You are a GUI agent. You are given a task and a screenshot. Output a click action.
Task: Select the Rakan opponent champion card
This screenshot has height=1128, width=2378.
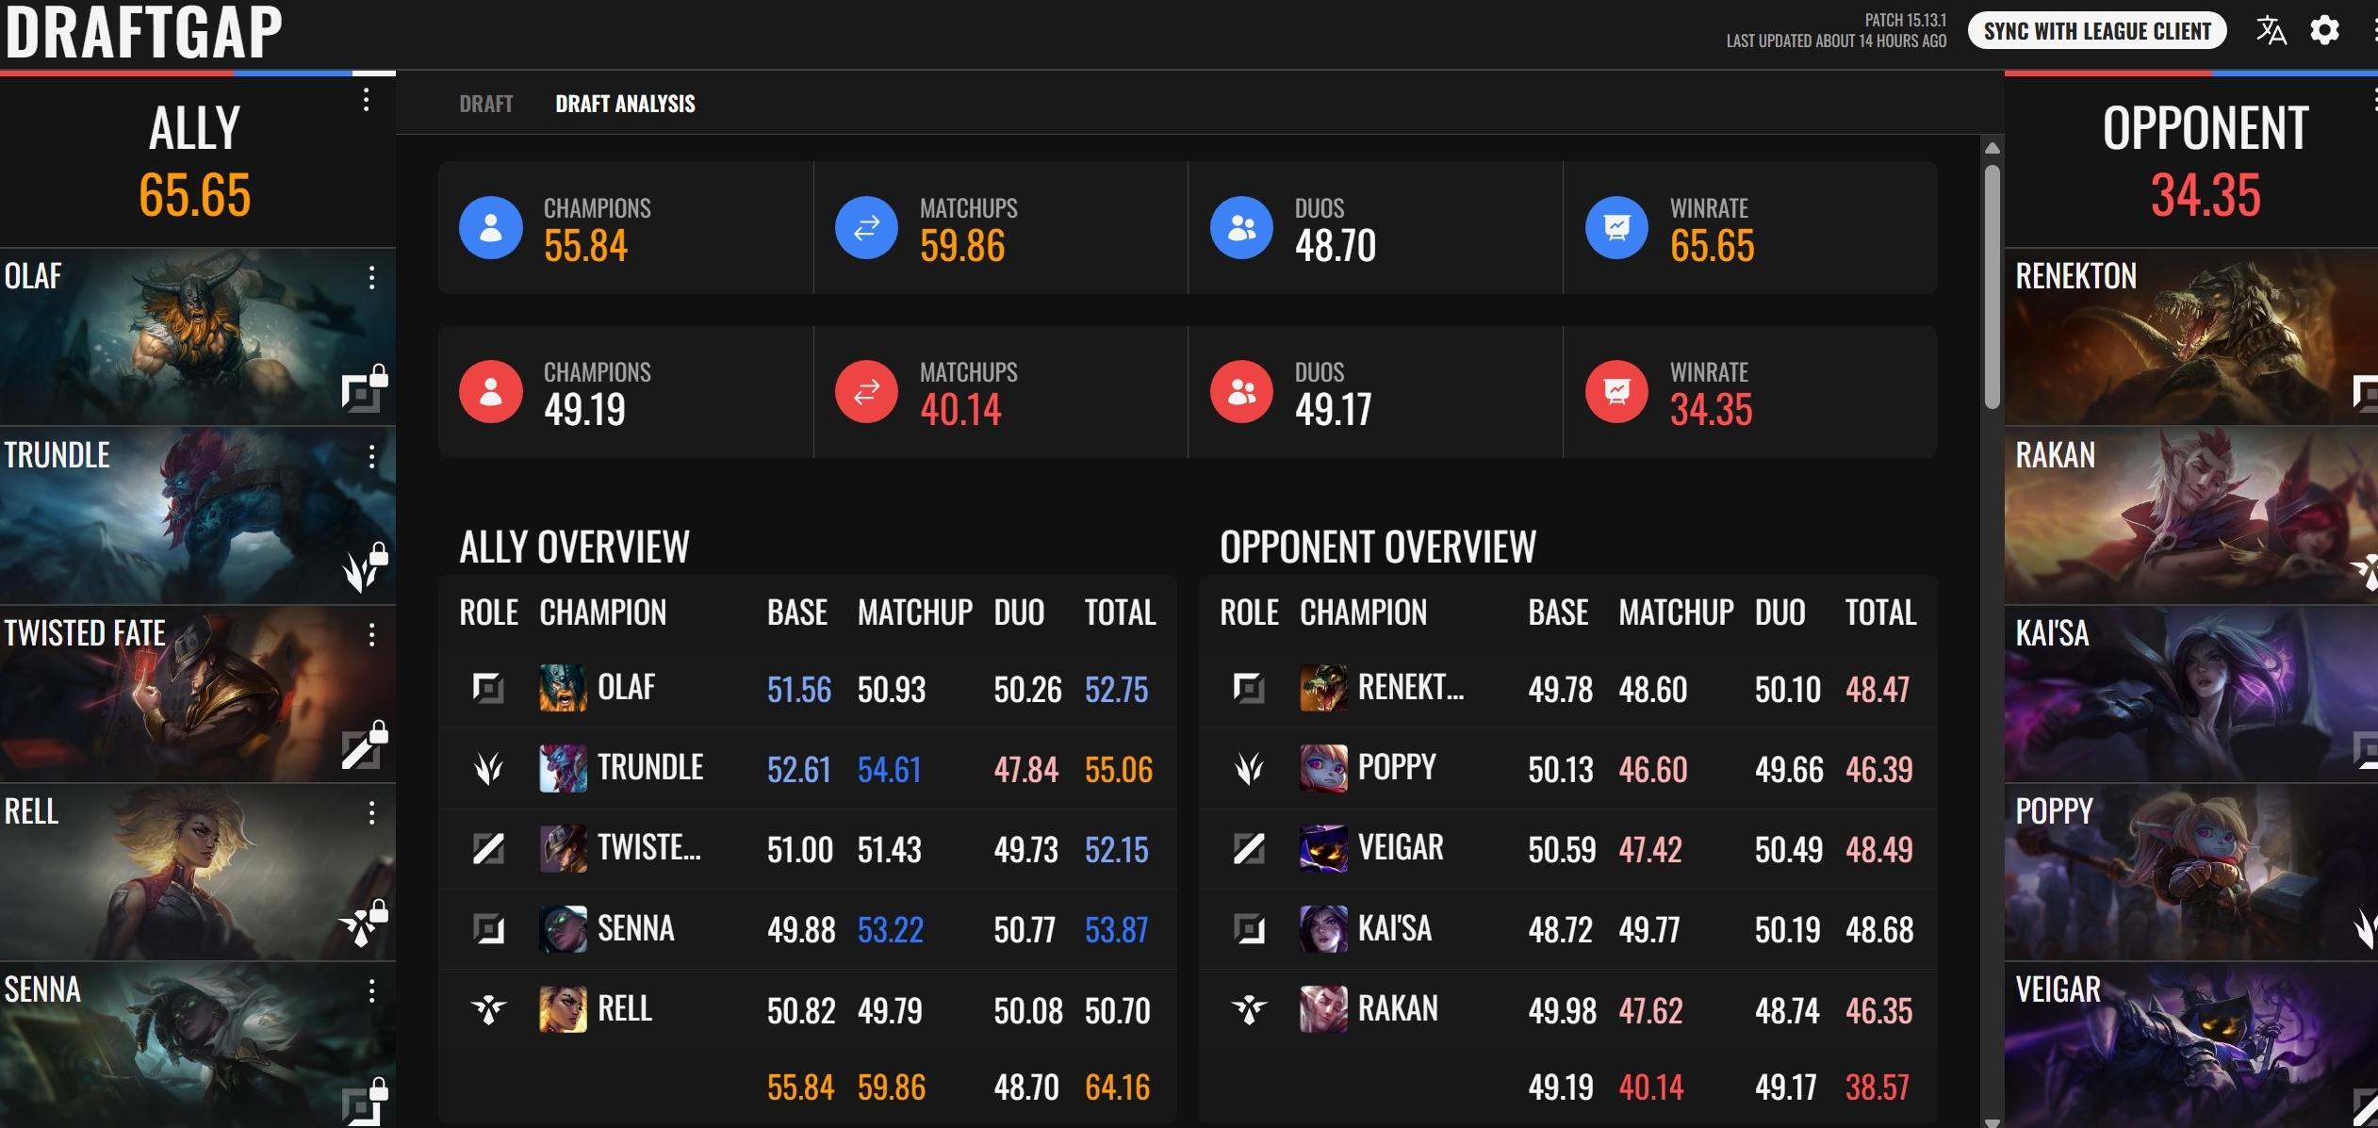tap(2190, 515)
